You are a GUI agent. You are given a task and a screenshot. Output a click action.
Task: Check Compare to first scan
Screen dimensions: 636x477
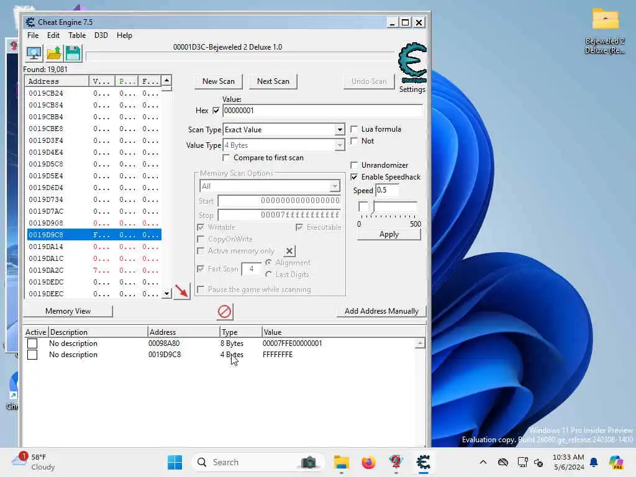point(226,158)
